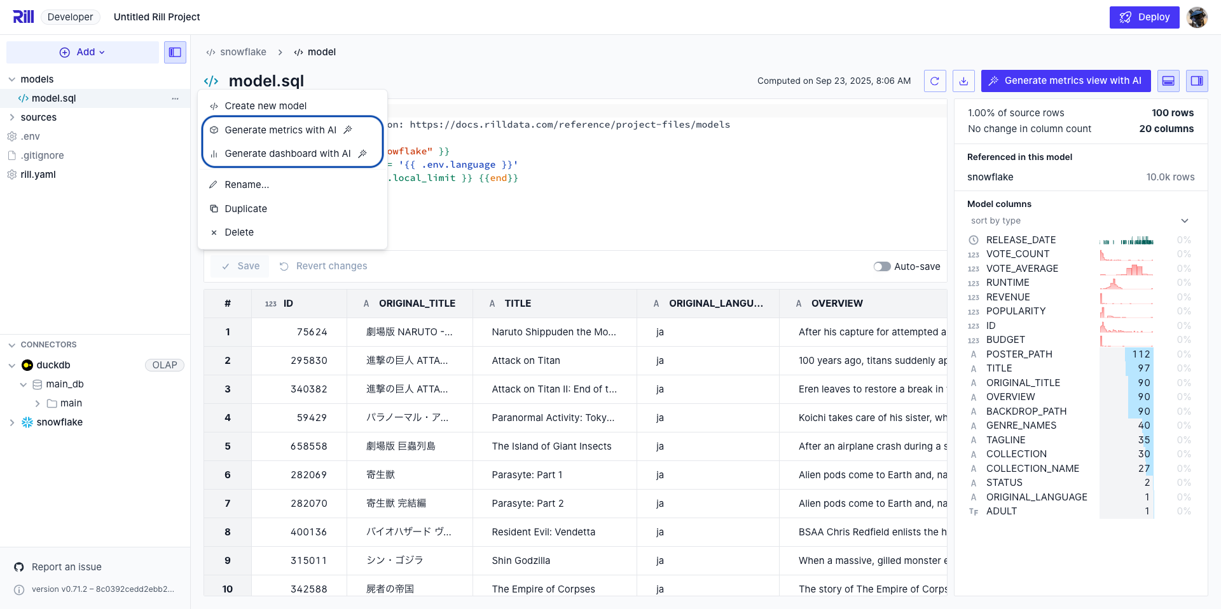Toggle the results table panel icon
This screenshot has height=609, width=1221.
tap(1168, 81)
